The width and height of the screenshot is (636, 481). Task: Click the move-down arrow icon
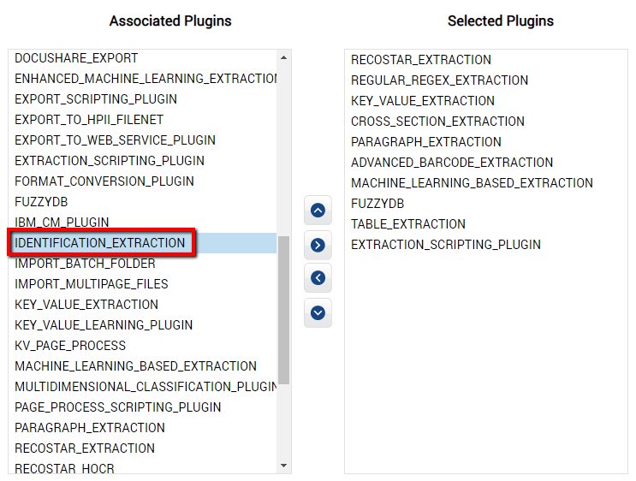pyautogui.click(x=318, y=312)
